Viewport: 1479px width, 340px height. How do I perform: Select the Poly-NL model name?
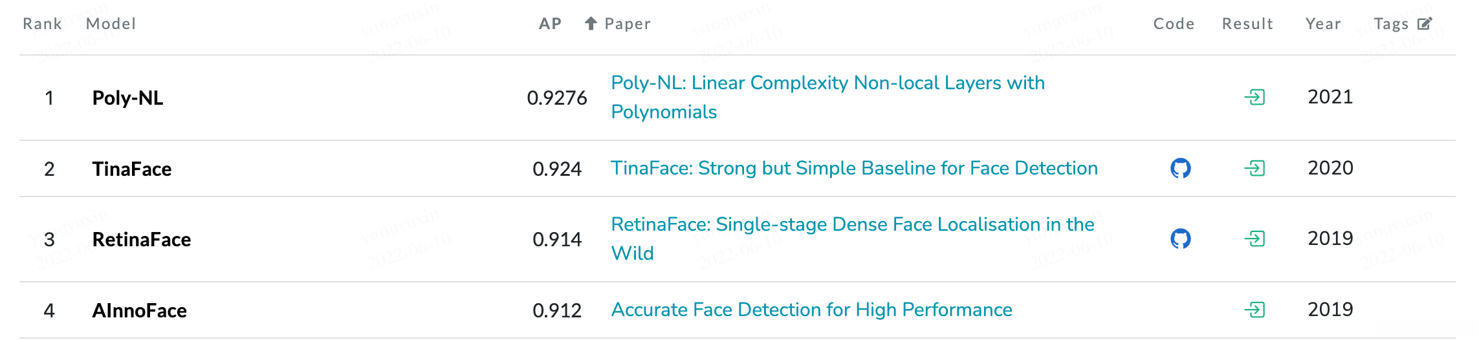[x=127, y=98]
